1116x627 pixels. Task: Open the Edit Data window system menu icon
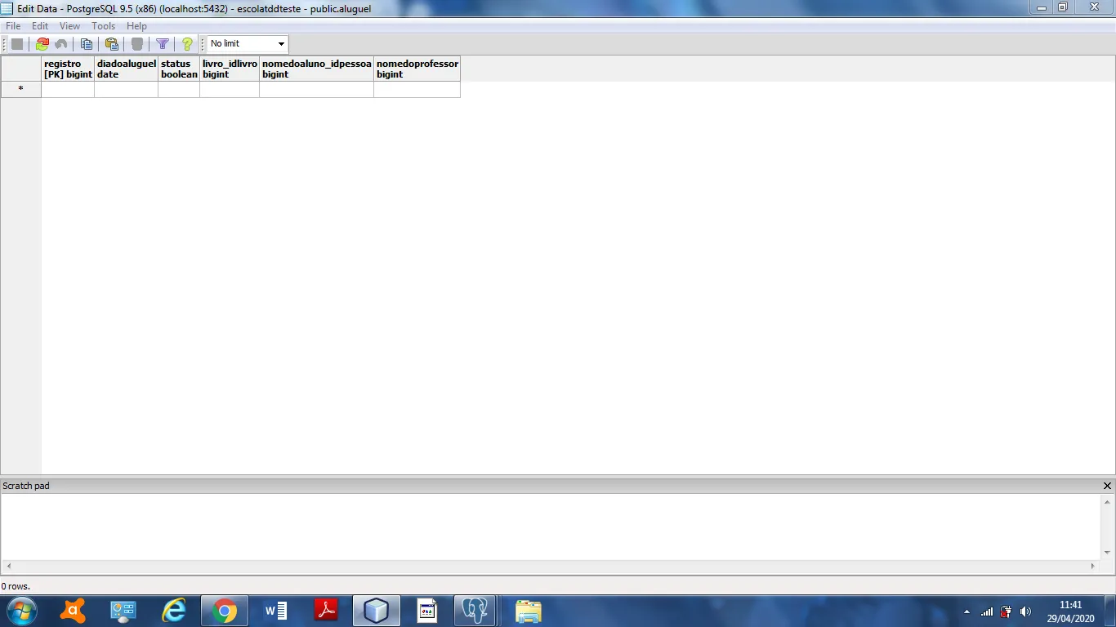[8, 8]
